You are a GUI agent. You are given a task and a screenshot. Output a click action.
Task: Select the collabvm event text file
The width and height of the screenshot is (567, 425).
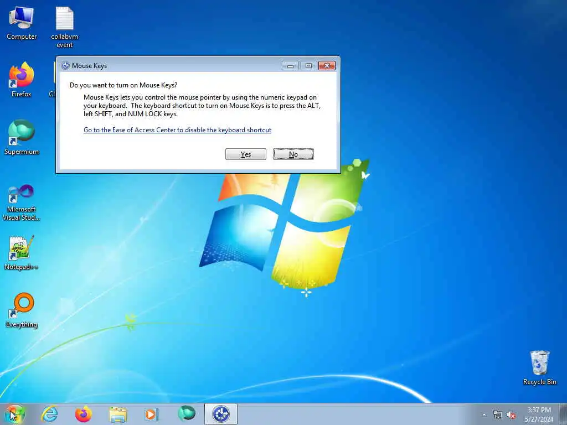click(x=64, y=28)
